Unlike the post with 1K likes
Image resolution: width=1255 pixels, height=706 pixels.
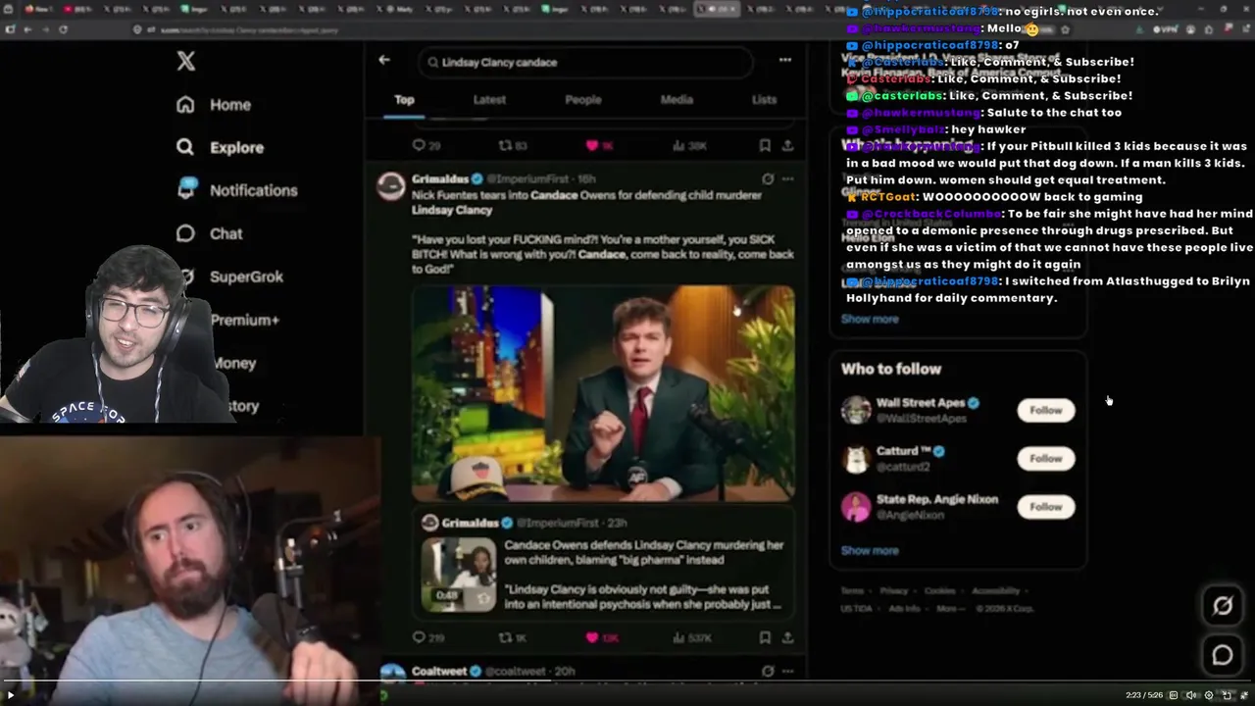(x=592, y=145)
